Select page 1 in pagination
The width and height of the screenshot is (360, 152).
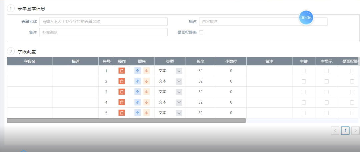[x=345, y=131]
